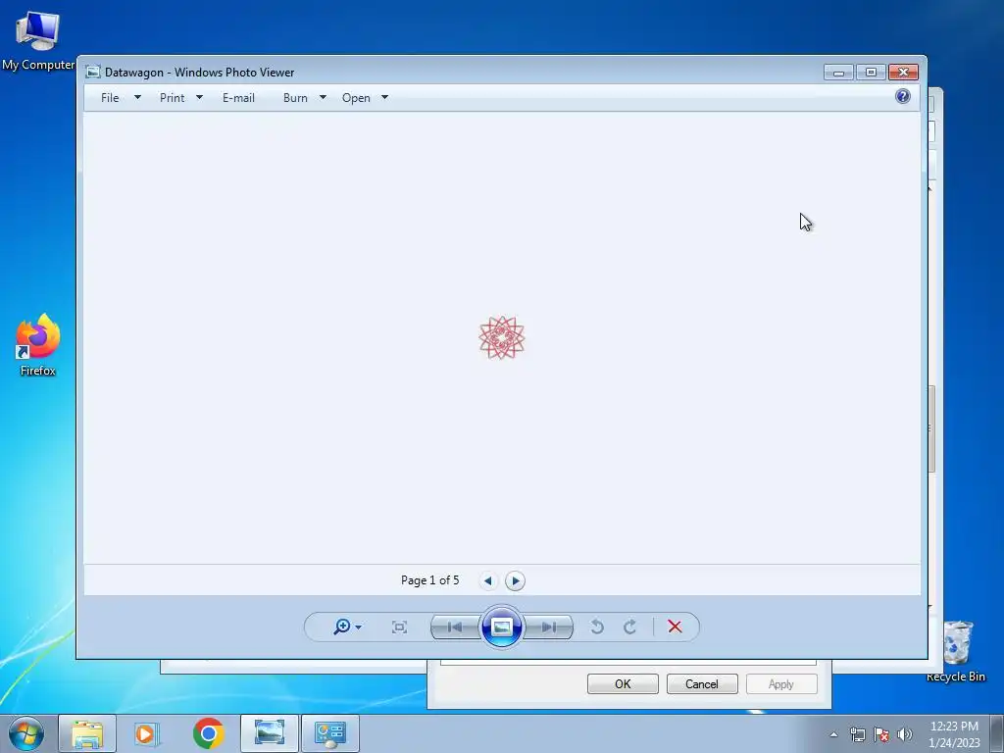Play the slide show
Screen dimensions: 1004x753
(x=501, y=627)
